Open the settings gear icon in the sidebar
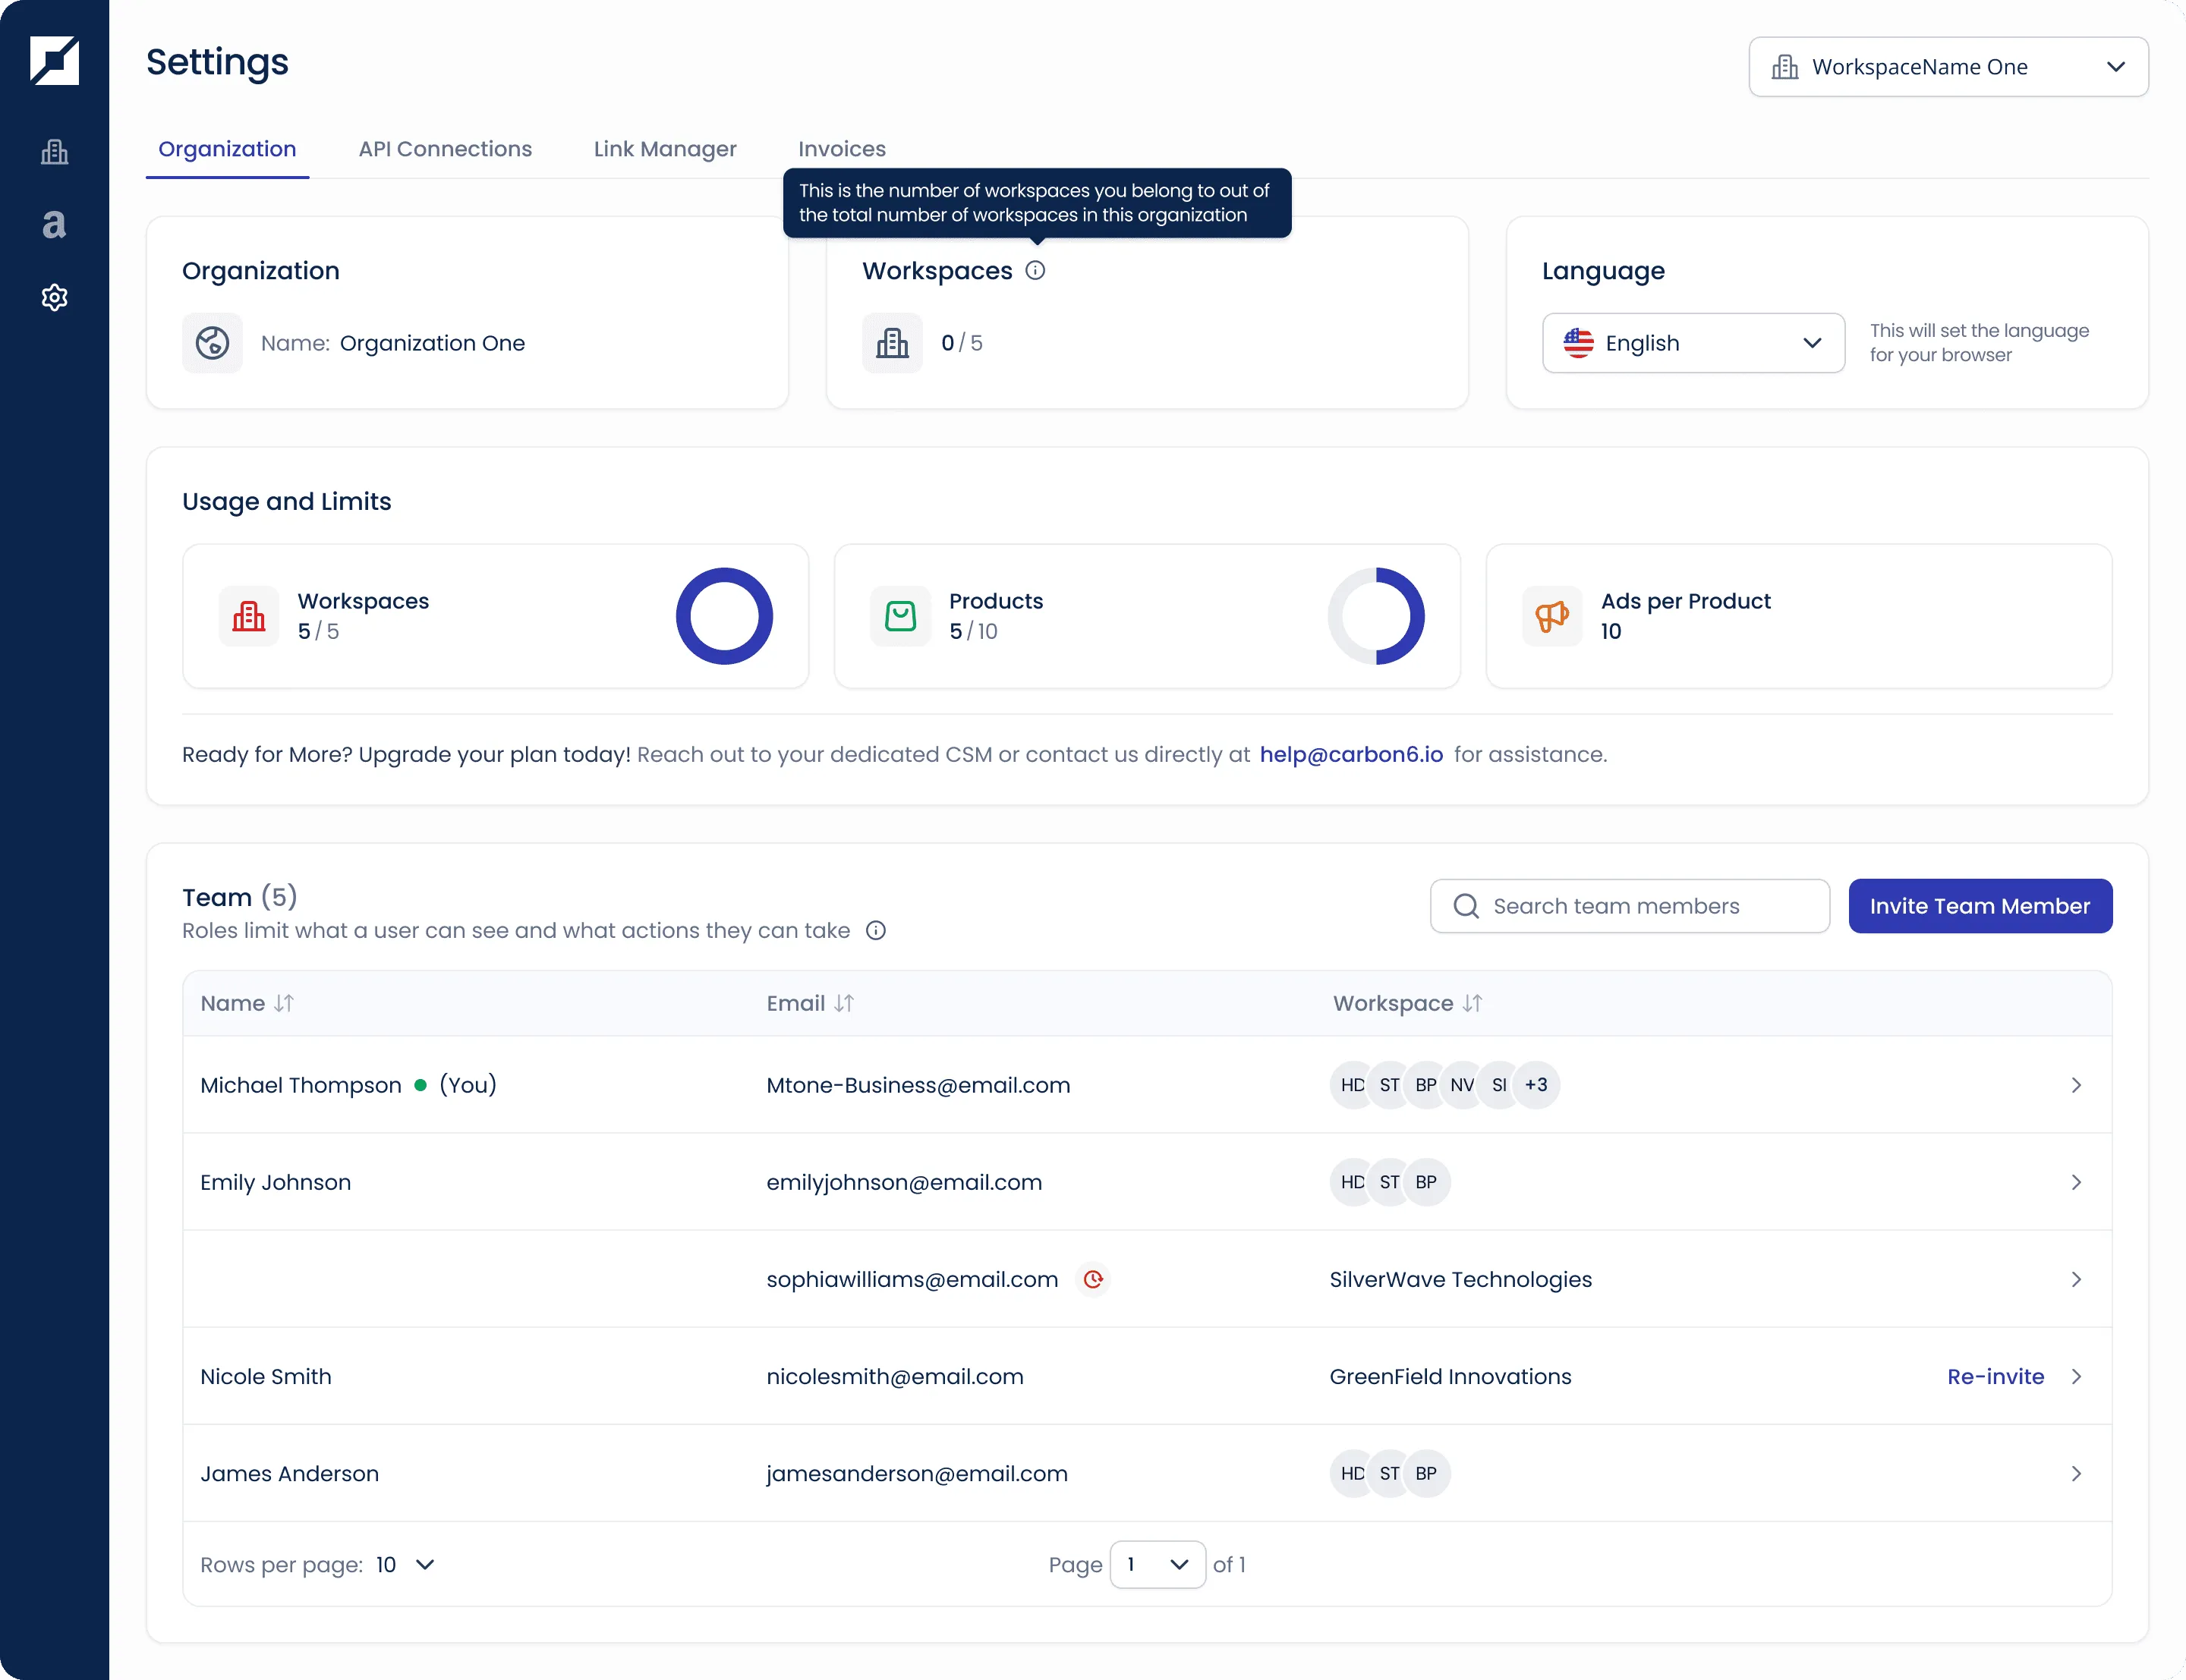 click(54, 297)
